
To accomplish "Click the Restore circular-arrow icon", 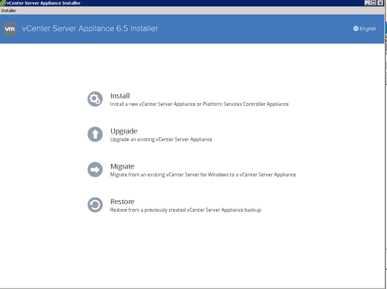I will coord(95,205).
